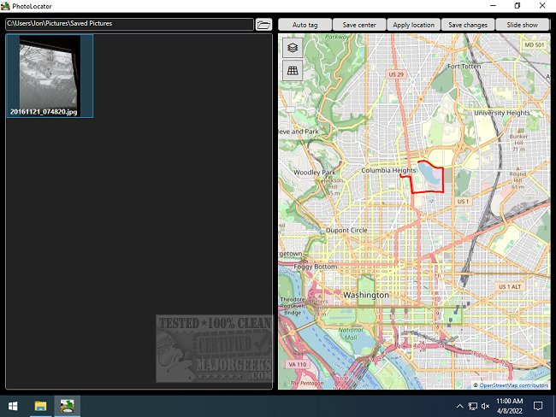Screen dimensions: 556x417
Task: Apply location to the selected photo
Action: pyautogui.click(x=413, y=25)
